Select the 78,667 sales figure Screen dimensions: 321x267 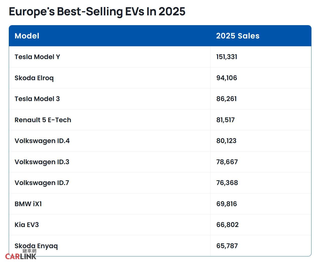227,162
